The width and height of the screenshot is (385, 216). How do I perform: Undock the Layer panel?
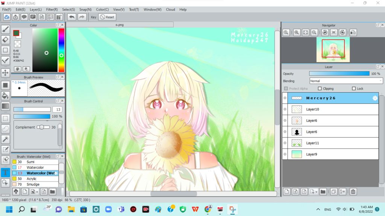tap(377, 67)
